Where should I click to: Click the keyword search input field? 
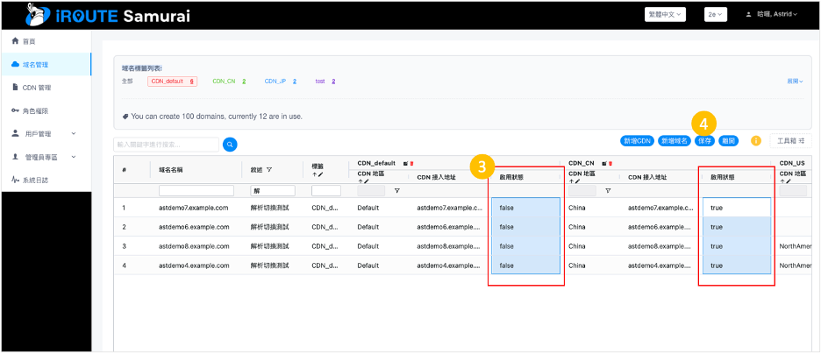167,144
